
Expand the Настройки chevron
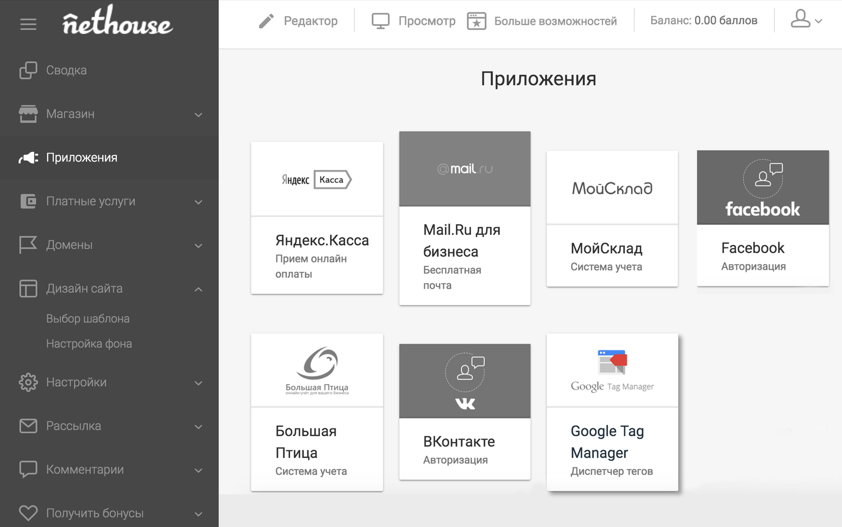point(198,383)
